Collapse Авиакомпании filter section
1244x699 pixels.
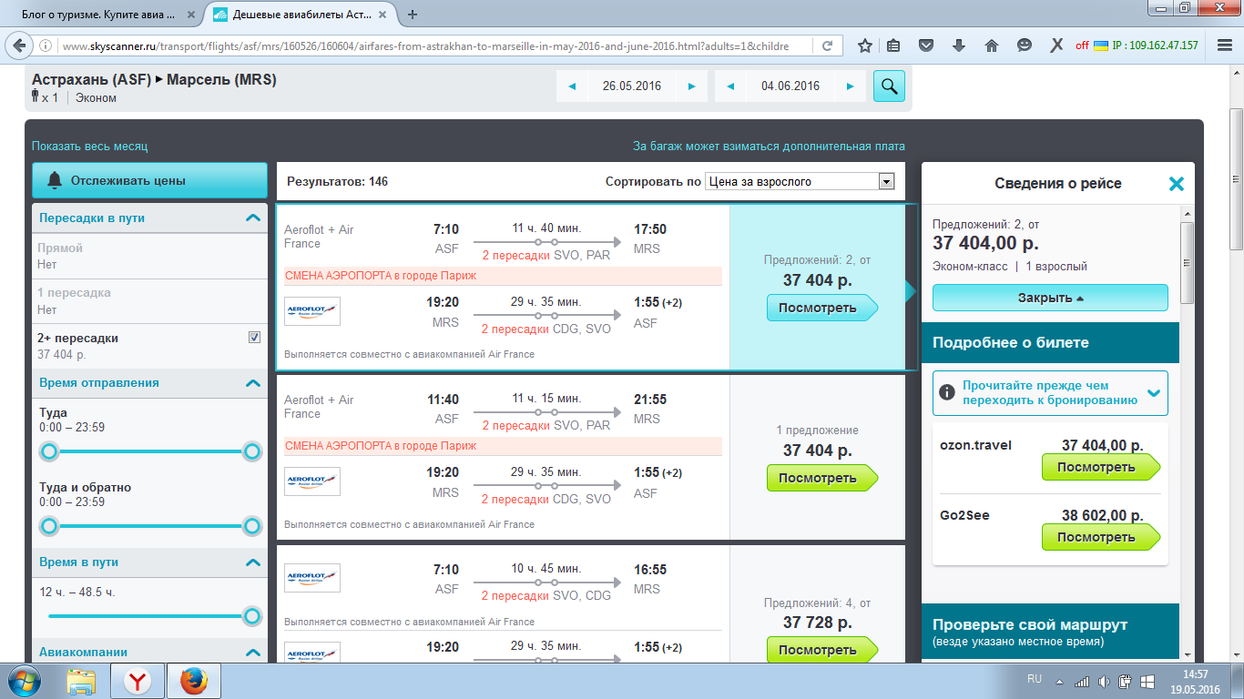(x=253, y=652)
